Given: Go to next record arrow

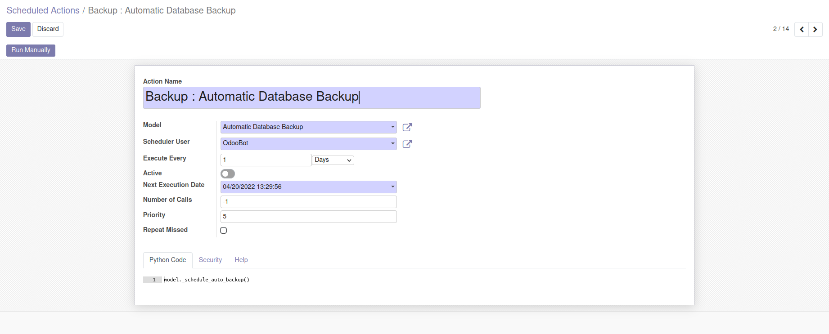Looking at the screenshot, I should pyautogui.click(x=815, y=29).
